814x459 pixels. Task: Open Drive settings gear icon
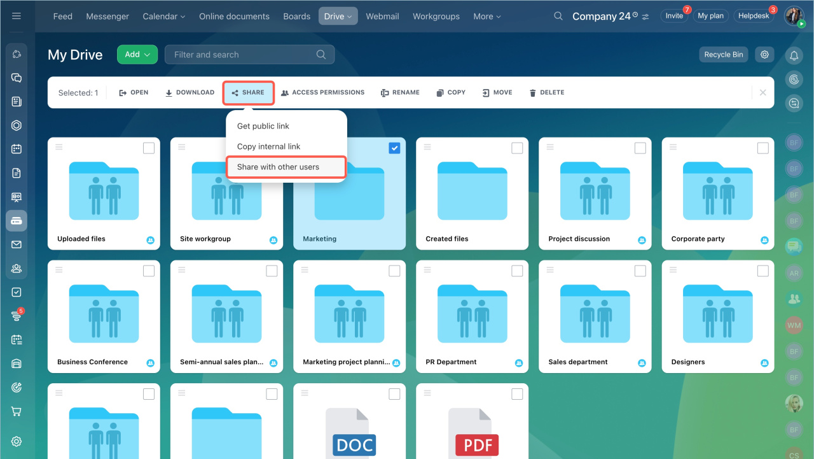tap(764, 55)
